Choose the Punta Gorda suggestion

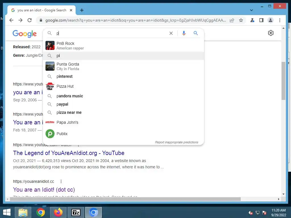click(x=123, y=66)
